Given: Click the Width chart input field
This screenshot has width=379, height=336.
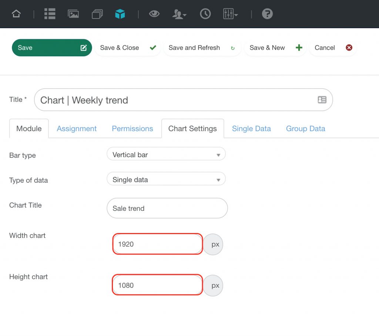Looking at the screenshot, I should click(158, 244).
